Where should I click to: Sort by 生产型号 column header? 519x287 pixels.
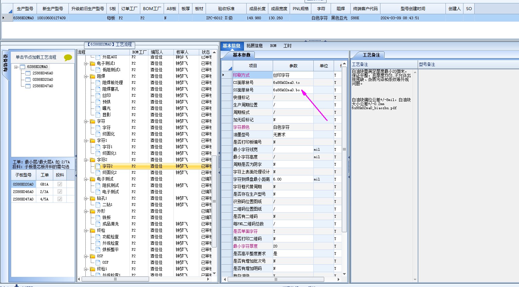pos(25,9)
